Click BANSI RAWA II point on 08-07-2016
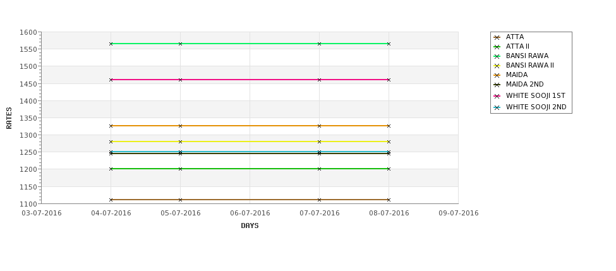Image resolution: width=616 pixels, height=271 pixels. tap(389, 142)
